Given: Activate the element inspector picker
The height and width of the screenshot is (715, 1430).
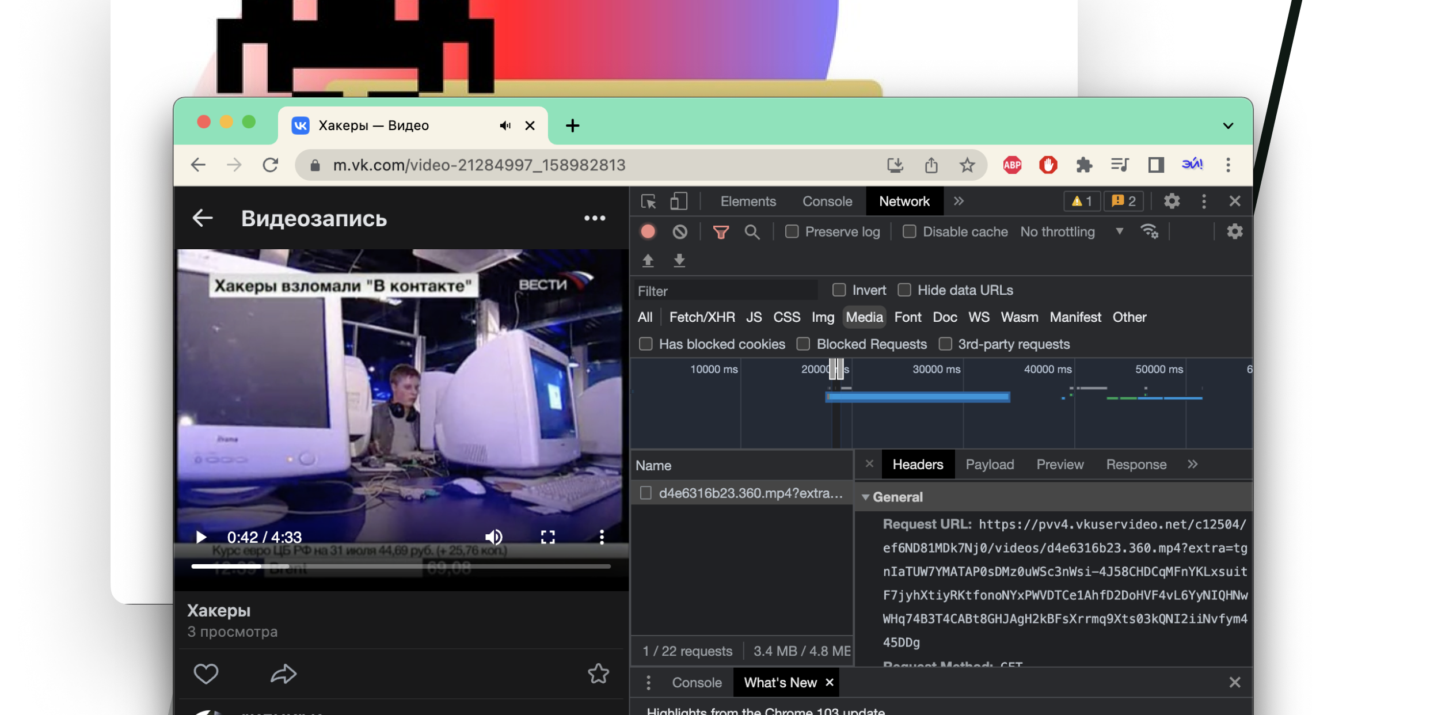Looking at the screenshot, I should tap(649, 201).
